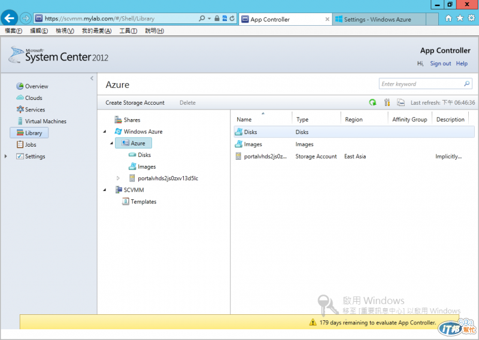Sort by the Description column header
Image resolution: width=479 pixels, height=340 pixels.
[450, 120]
